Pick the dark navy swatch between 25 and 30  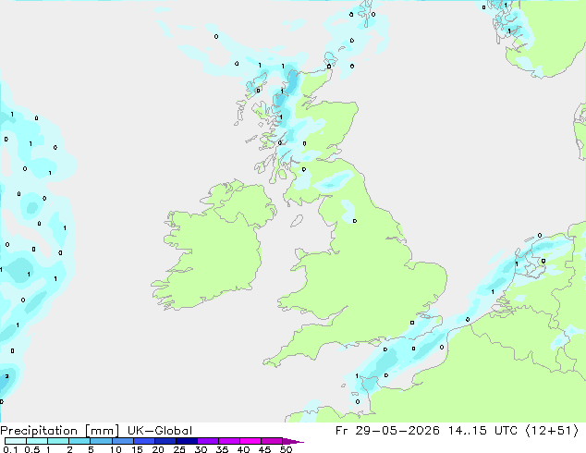187,441
